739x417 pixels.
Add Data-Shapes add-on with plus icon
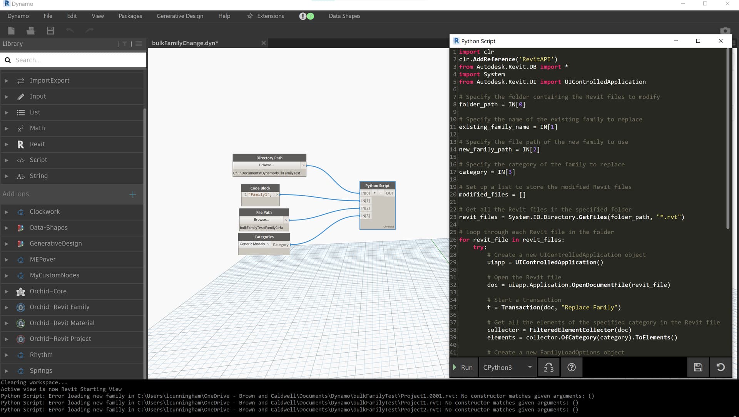coord(133,194)
